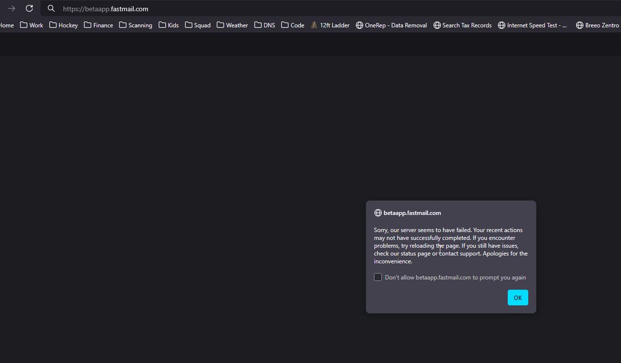This screenshot has height=363, width=621.
Task: Click the "Sorry, our server seems to have failed" message
Action: 451,245
